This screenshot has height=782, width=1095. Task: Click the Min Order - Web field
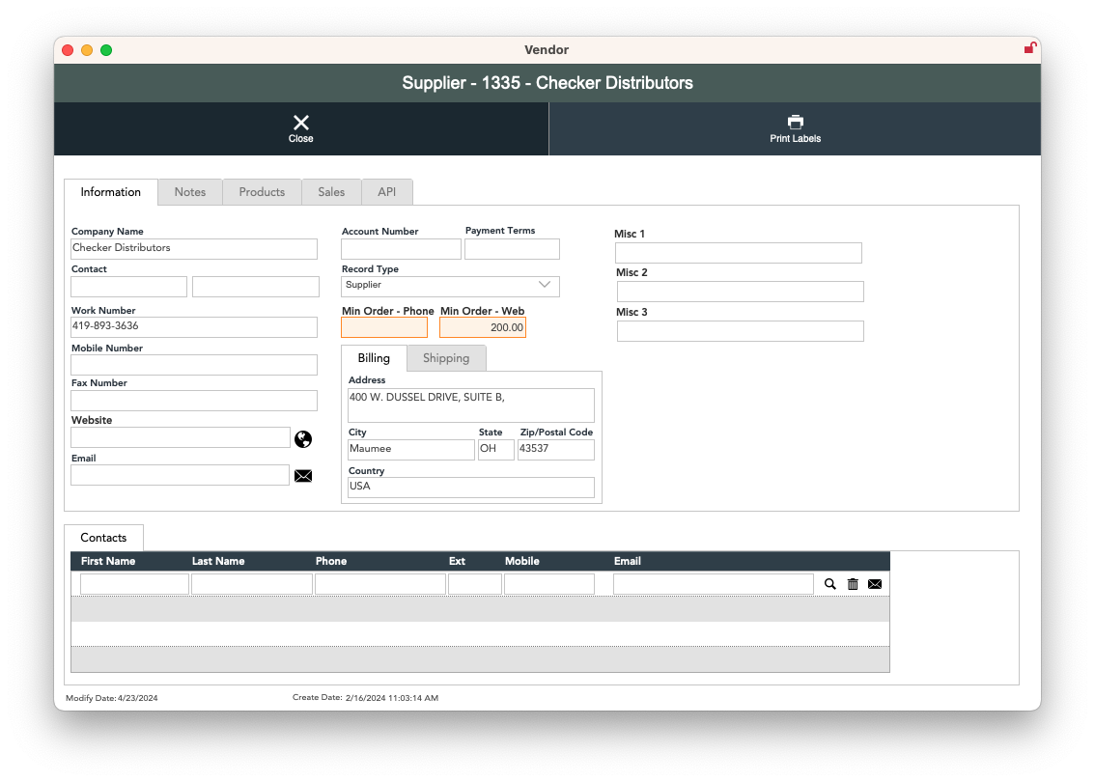(483, 328)
